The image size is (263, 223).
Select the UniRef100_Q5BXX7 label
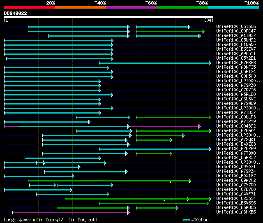click(x=236, y=158)
